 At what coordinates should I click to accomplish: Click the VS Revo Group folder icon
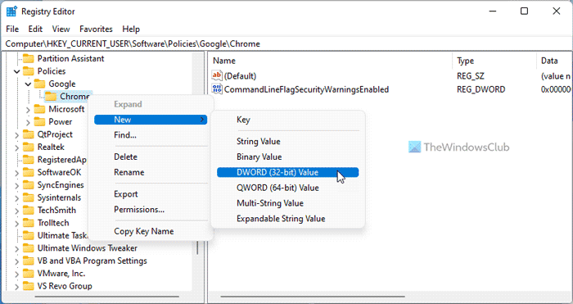(x=28, y=286)
